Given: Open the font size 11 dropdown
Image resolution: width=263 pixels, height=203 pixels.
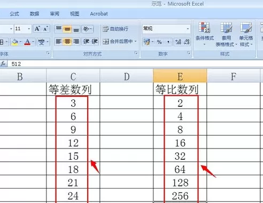Looking at the screenshot, I should coord(29,29).
